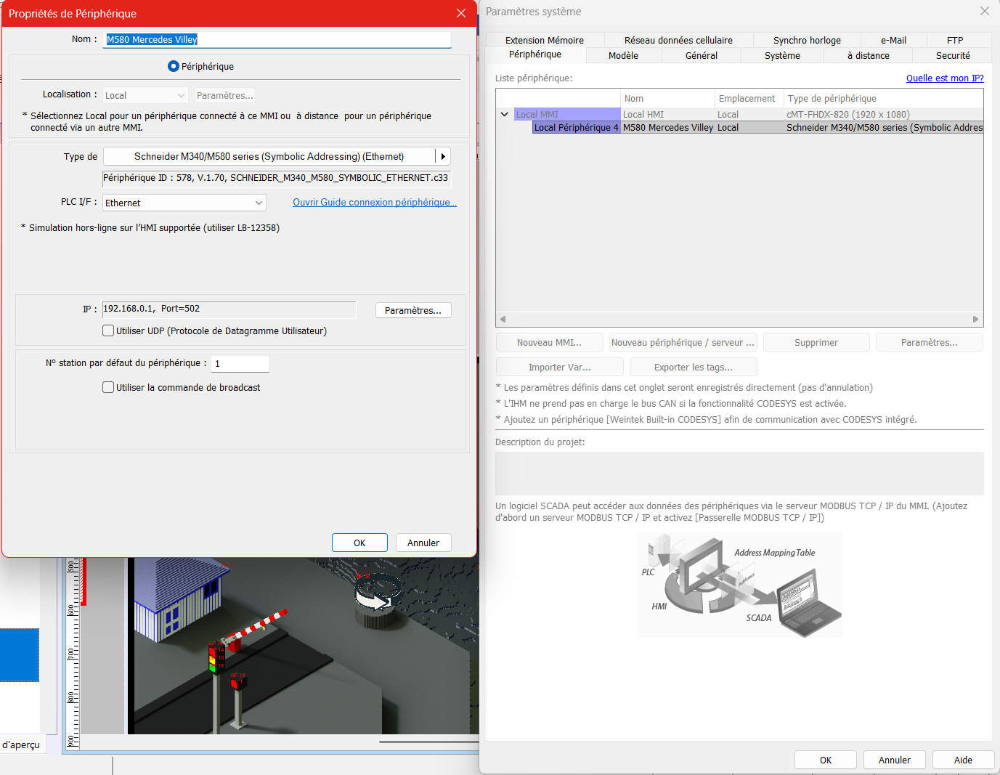Click IP Paramètres button
The image size is (1000, 775).
coord(412,311)
